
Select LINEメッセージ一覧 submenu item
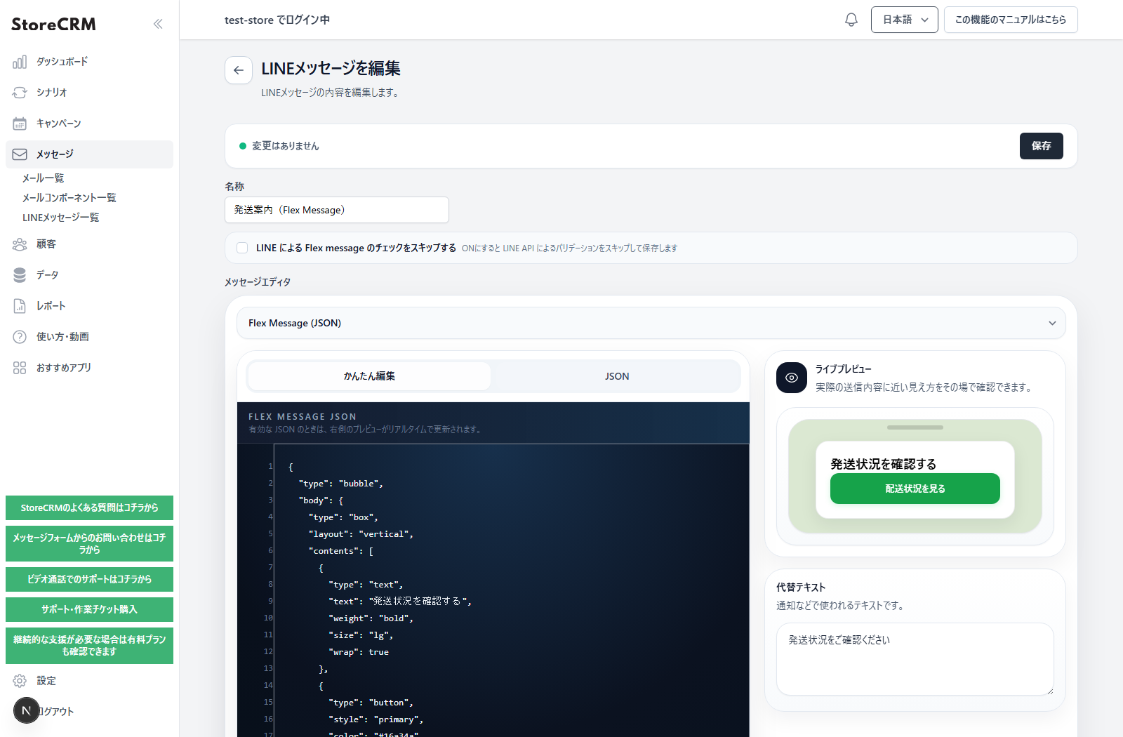(61, 218)
